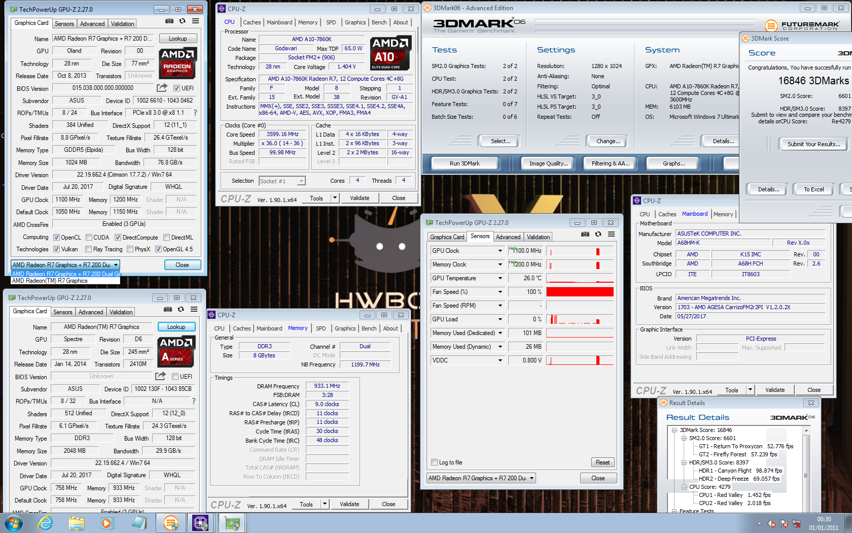Click the AMD A10 logo in CPU-Z
Screen dimensions: 852x533
(390, 53)
